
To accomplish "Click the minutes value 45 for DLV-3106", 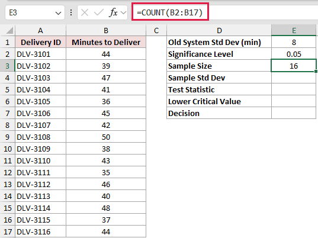I will pyautogui.click(x=106, y=113).
